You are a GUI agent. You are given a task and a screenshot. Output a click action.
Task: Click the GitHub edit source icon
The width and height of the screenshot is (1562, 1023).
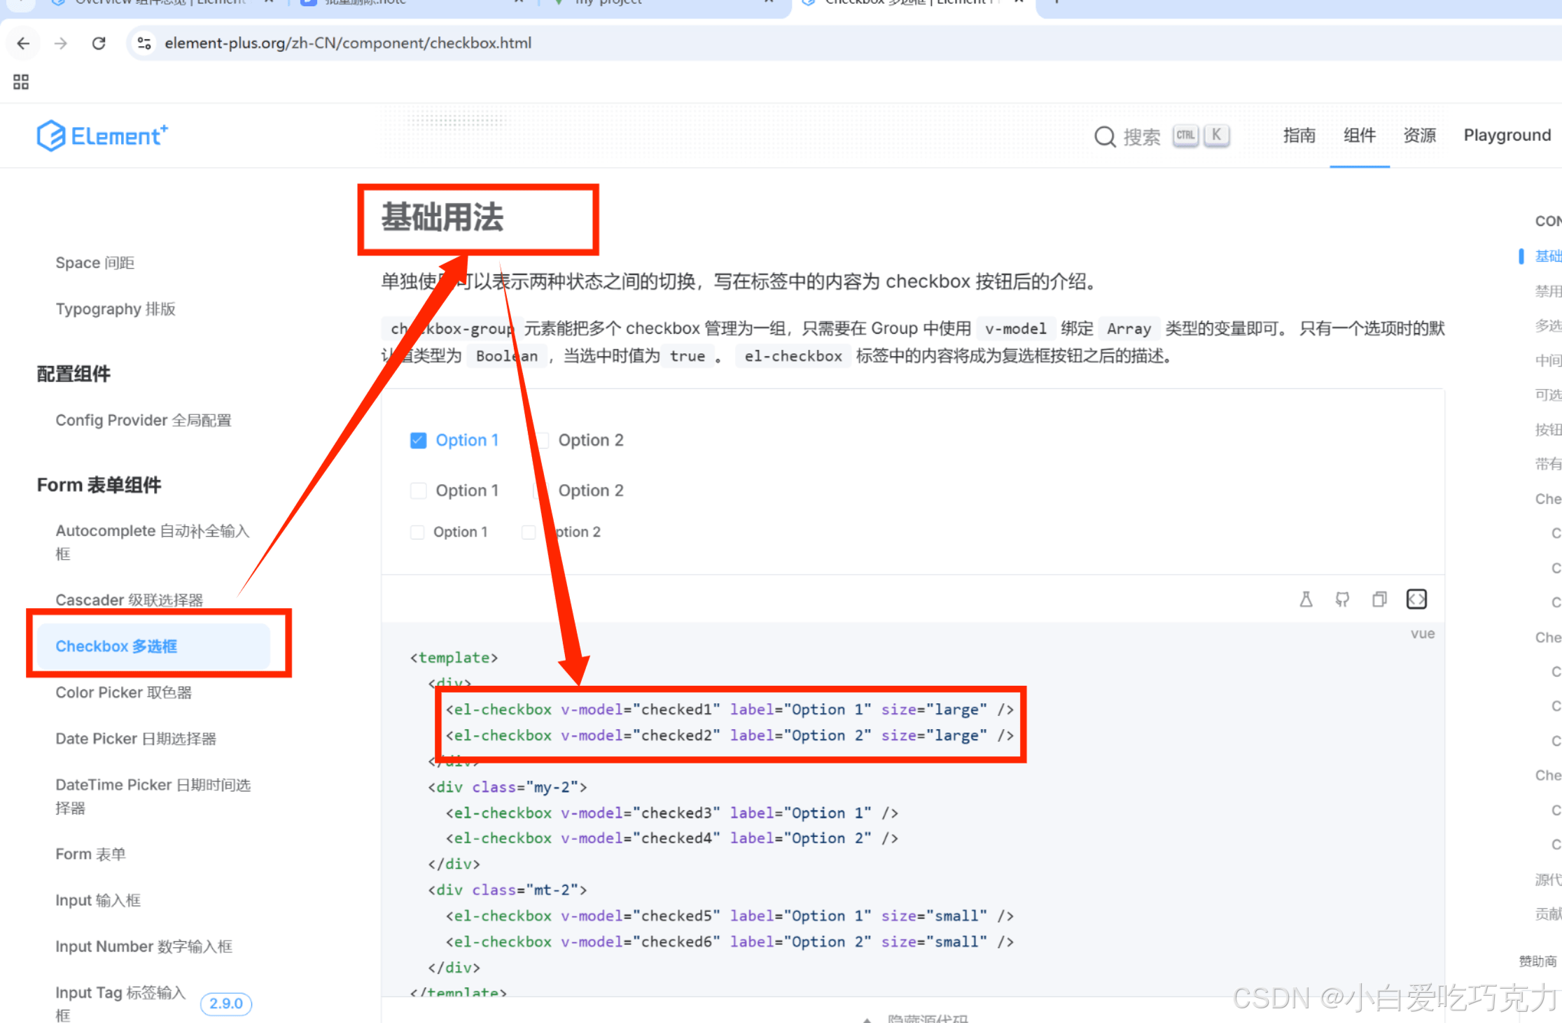(1342, 599)
